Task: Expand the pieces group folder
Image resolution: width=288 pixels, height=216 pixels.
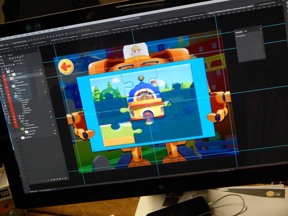Action: pos(14,94)
